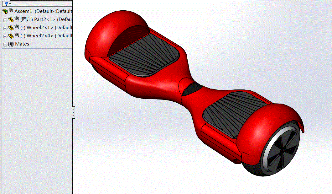The width and height of the screenshot is (332, 194).
Task: Click the Assem1 assembly icon
Action: click(5, 11)
